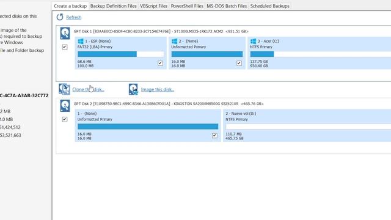This screenshot has width=391, height=220.
Task: Uncheck the ESP FAT32 partition checkbox
Action: tap(160, 63)
